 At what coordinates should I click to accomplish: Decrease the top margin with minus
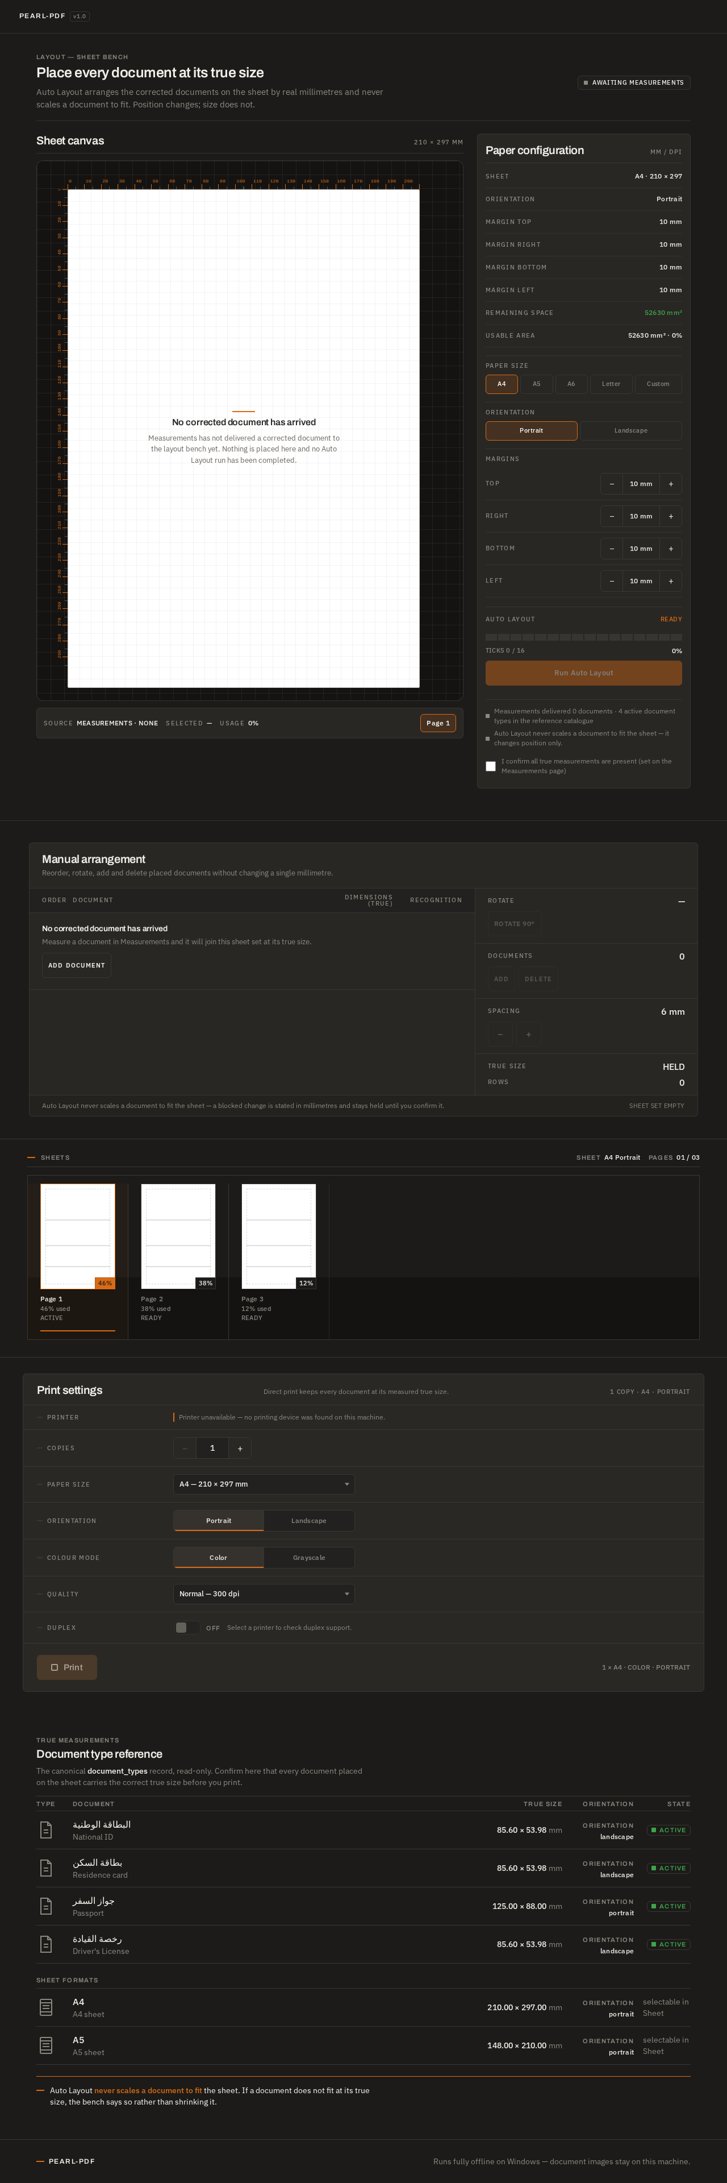coord(612,484)
